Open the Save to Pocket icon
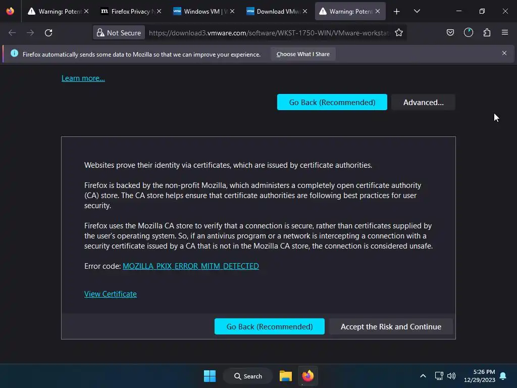517x388 pixels. point(450,32)
